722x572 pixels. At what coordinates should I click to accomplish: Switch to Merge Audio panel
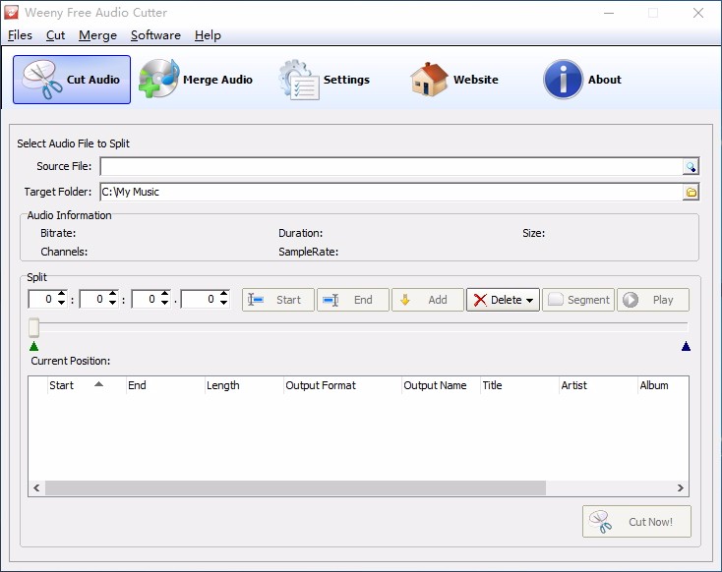(196, 80)
